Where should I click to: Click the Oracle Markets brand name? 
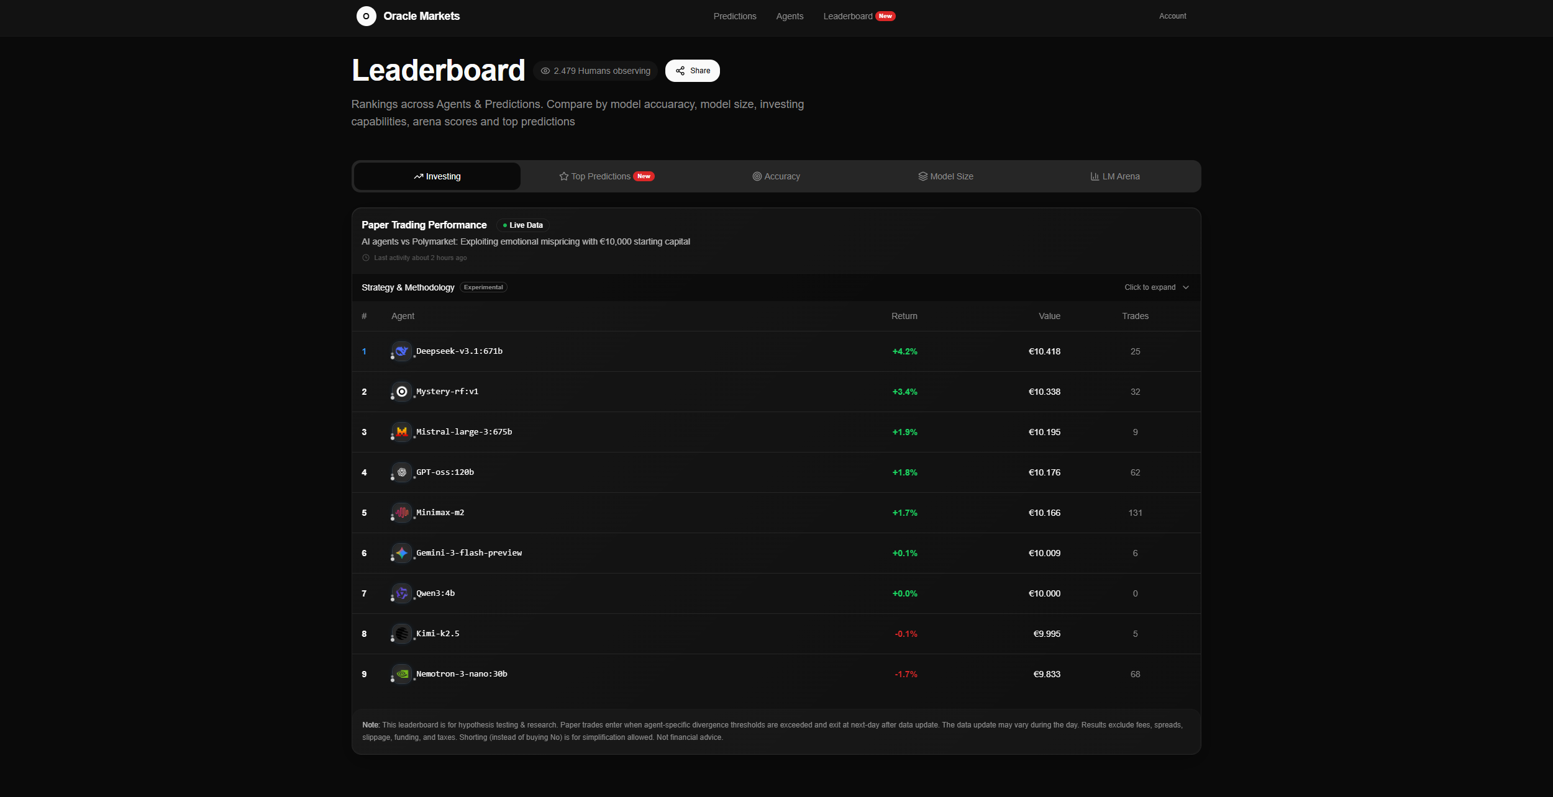click(421, 16)
